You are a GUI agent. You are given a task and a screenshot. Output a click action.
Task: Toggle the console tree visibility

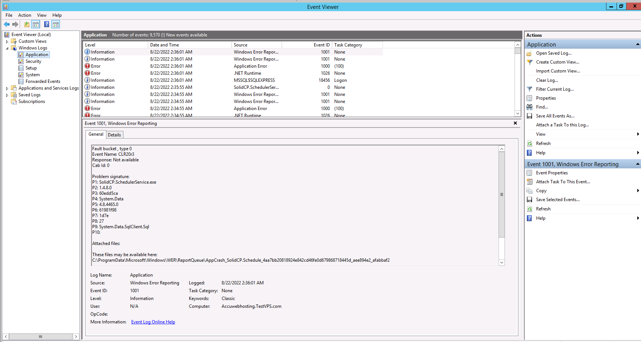(x=36, y=24)
